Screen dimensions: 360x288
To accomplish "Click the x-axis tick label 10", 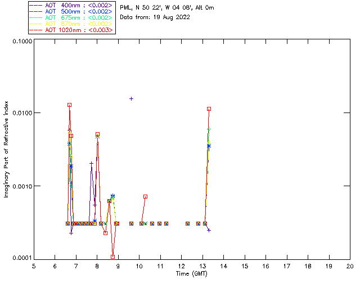I will tap(139, 266).
